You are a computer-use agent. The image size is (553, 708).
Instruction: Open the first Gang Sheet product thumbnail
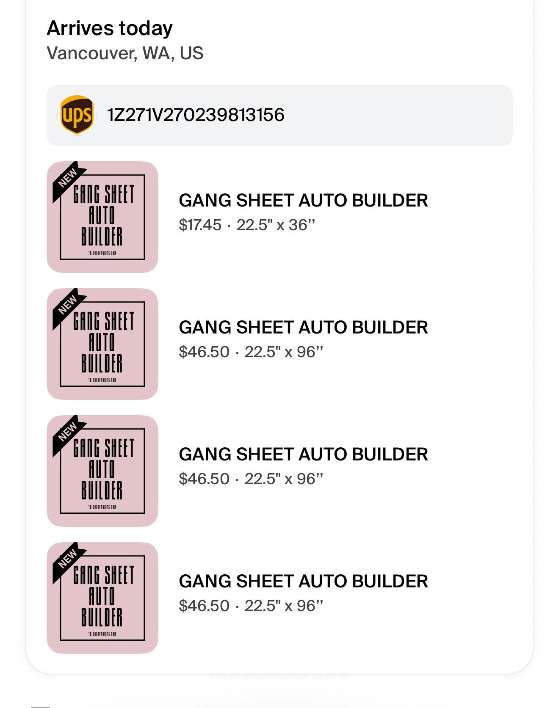102,217
